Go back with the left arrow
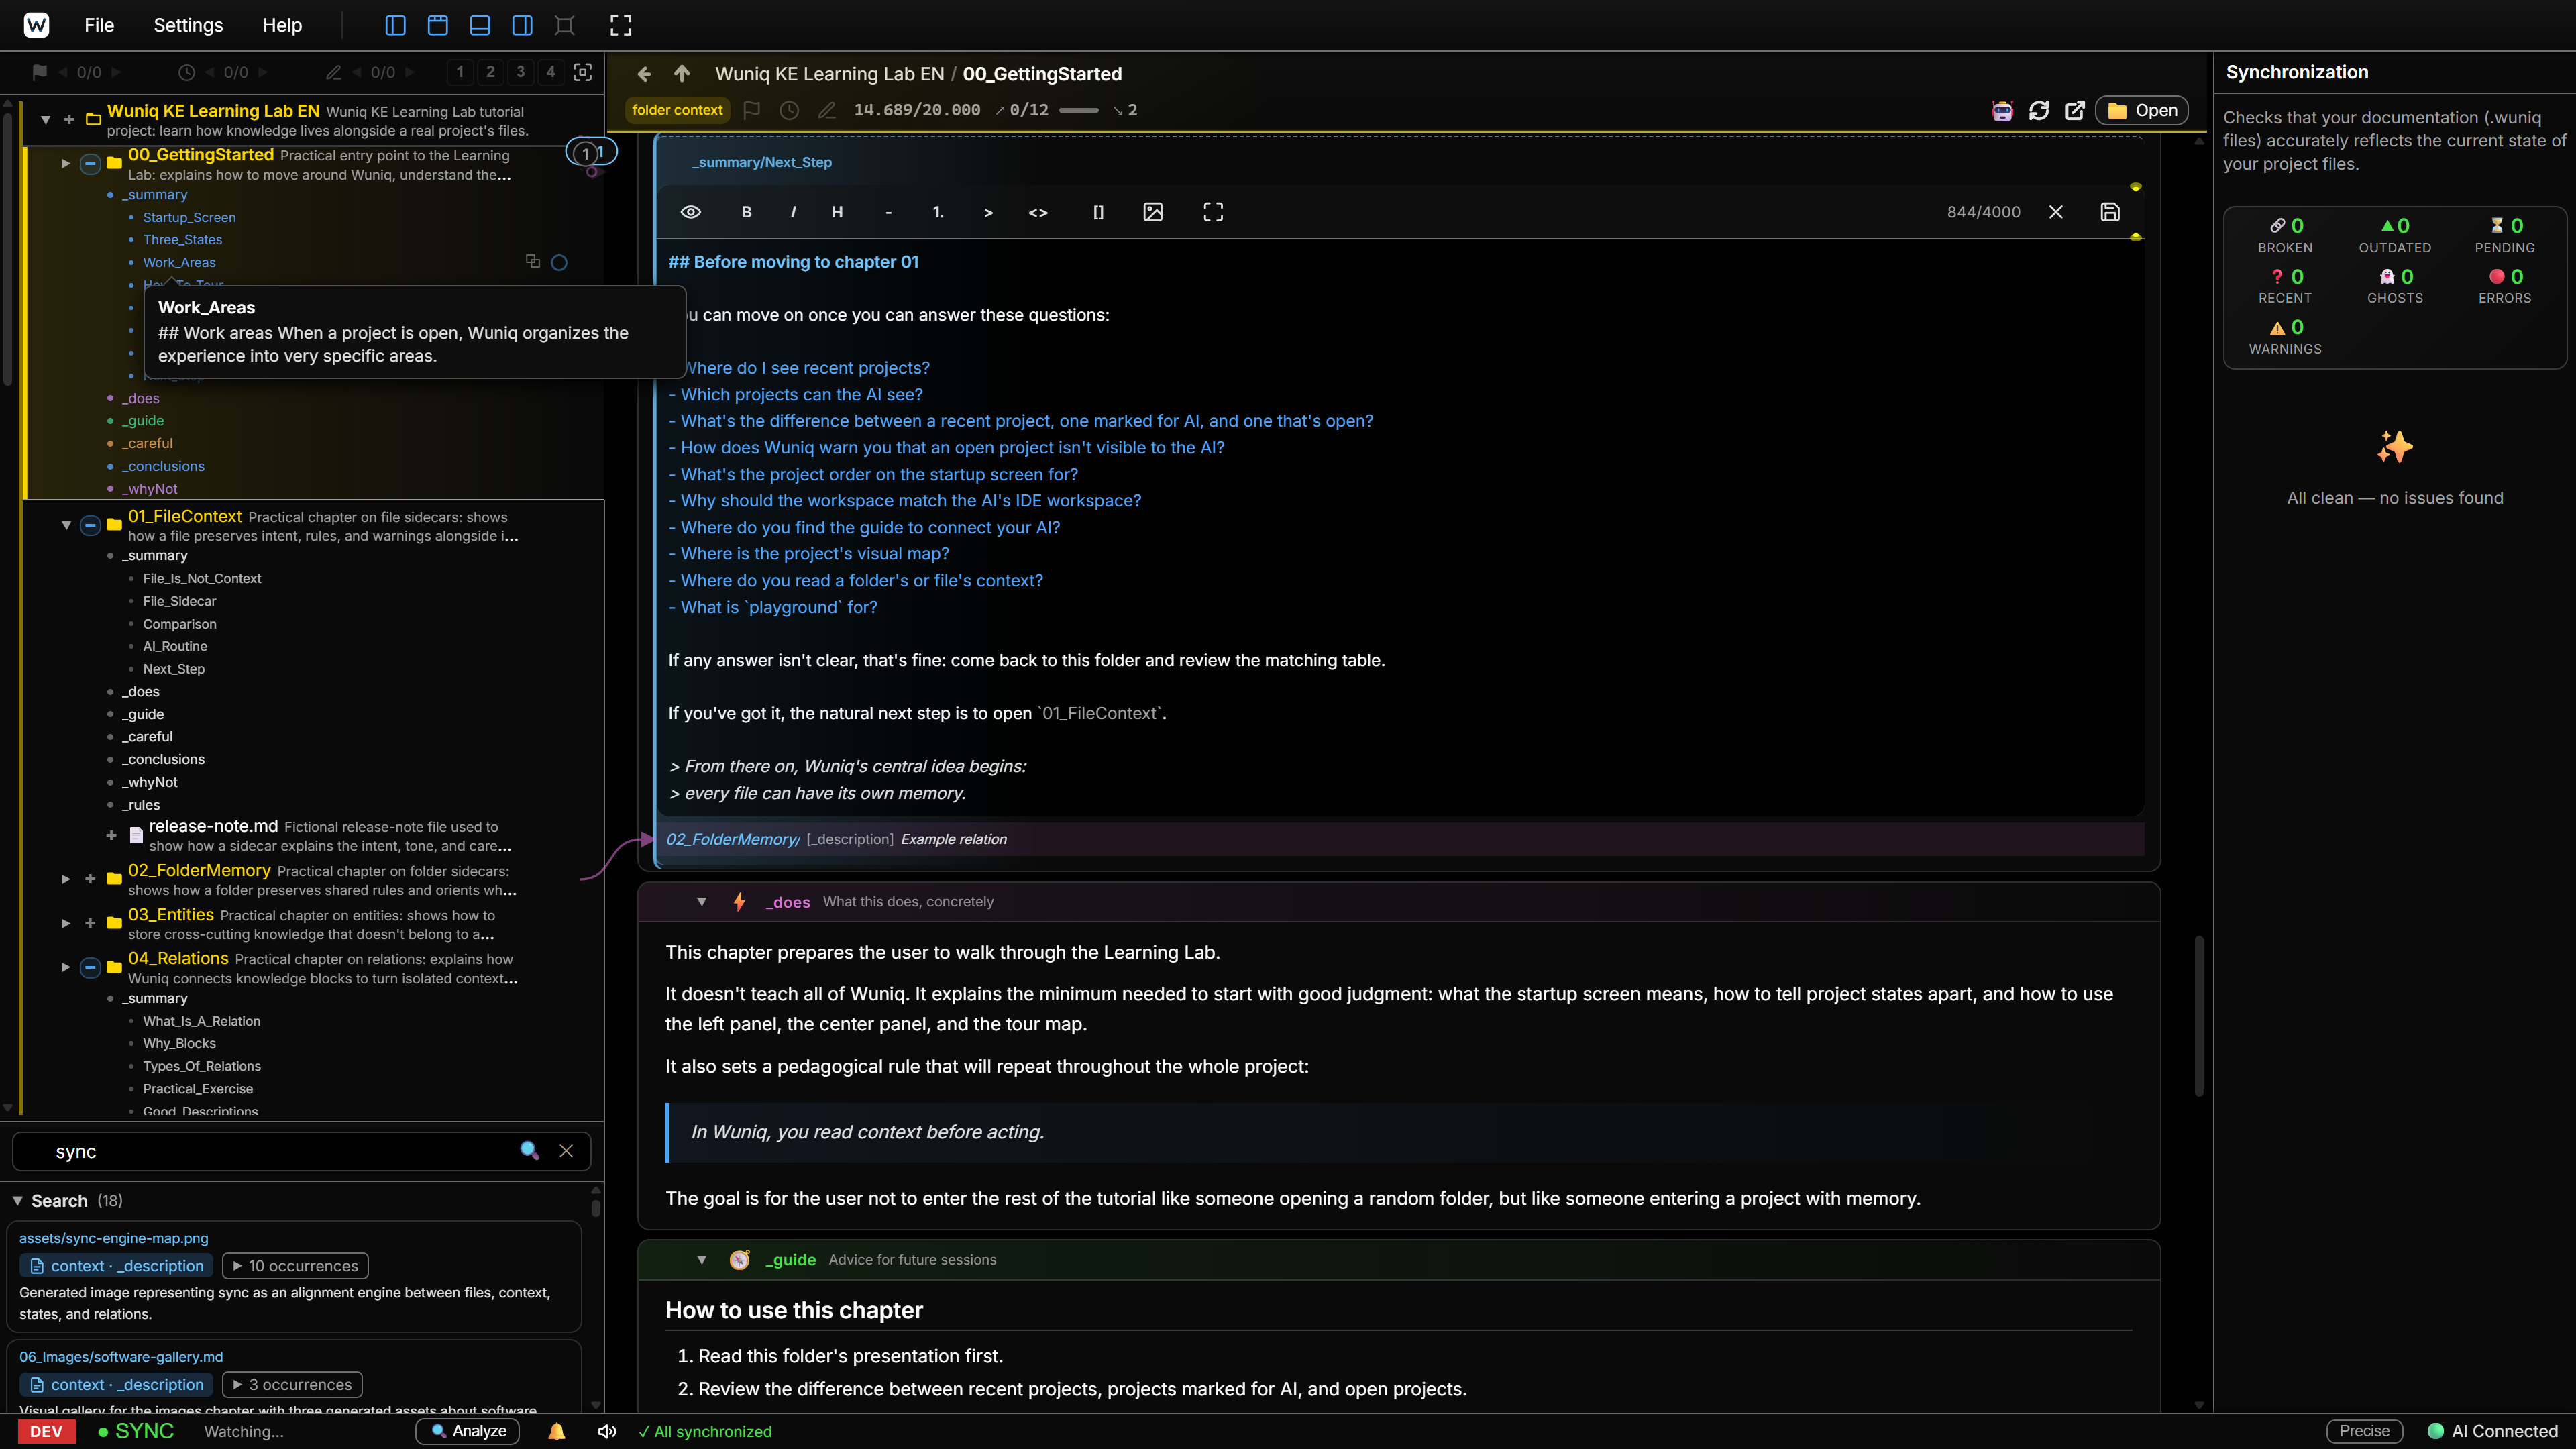Image resolution: width=2576 pixels, height=1449 pixels. coord(644,74)
